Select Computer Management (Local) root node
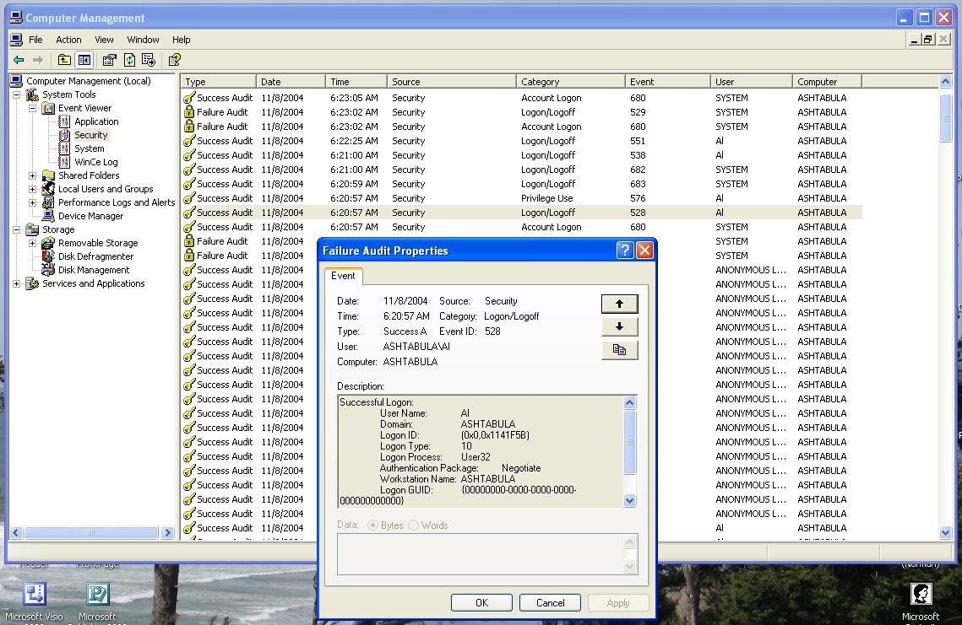The height and width of the screenshot is (625, 962). pos(89,81)
